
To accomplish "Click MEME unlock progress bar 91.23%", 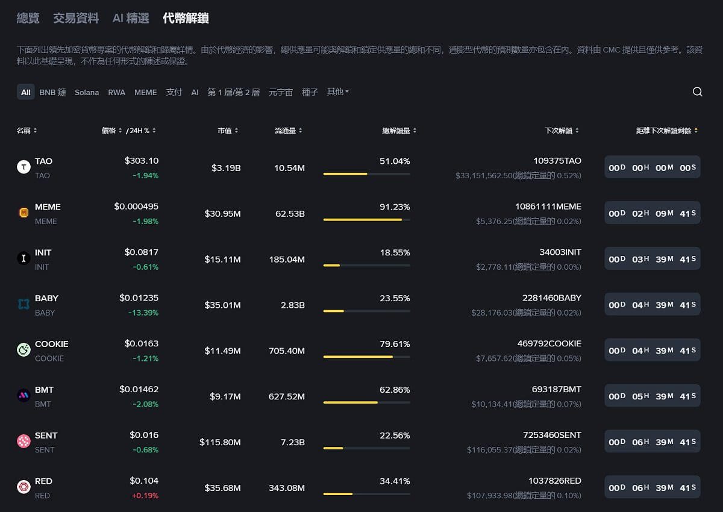I will (366, 220).
